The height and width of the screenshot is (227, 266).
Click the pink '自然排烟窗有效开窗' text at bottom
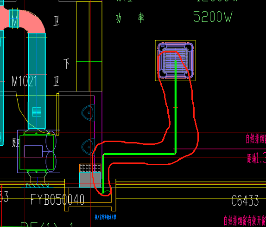[x=245, y=220]
